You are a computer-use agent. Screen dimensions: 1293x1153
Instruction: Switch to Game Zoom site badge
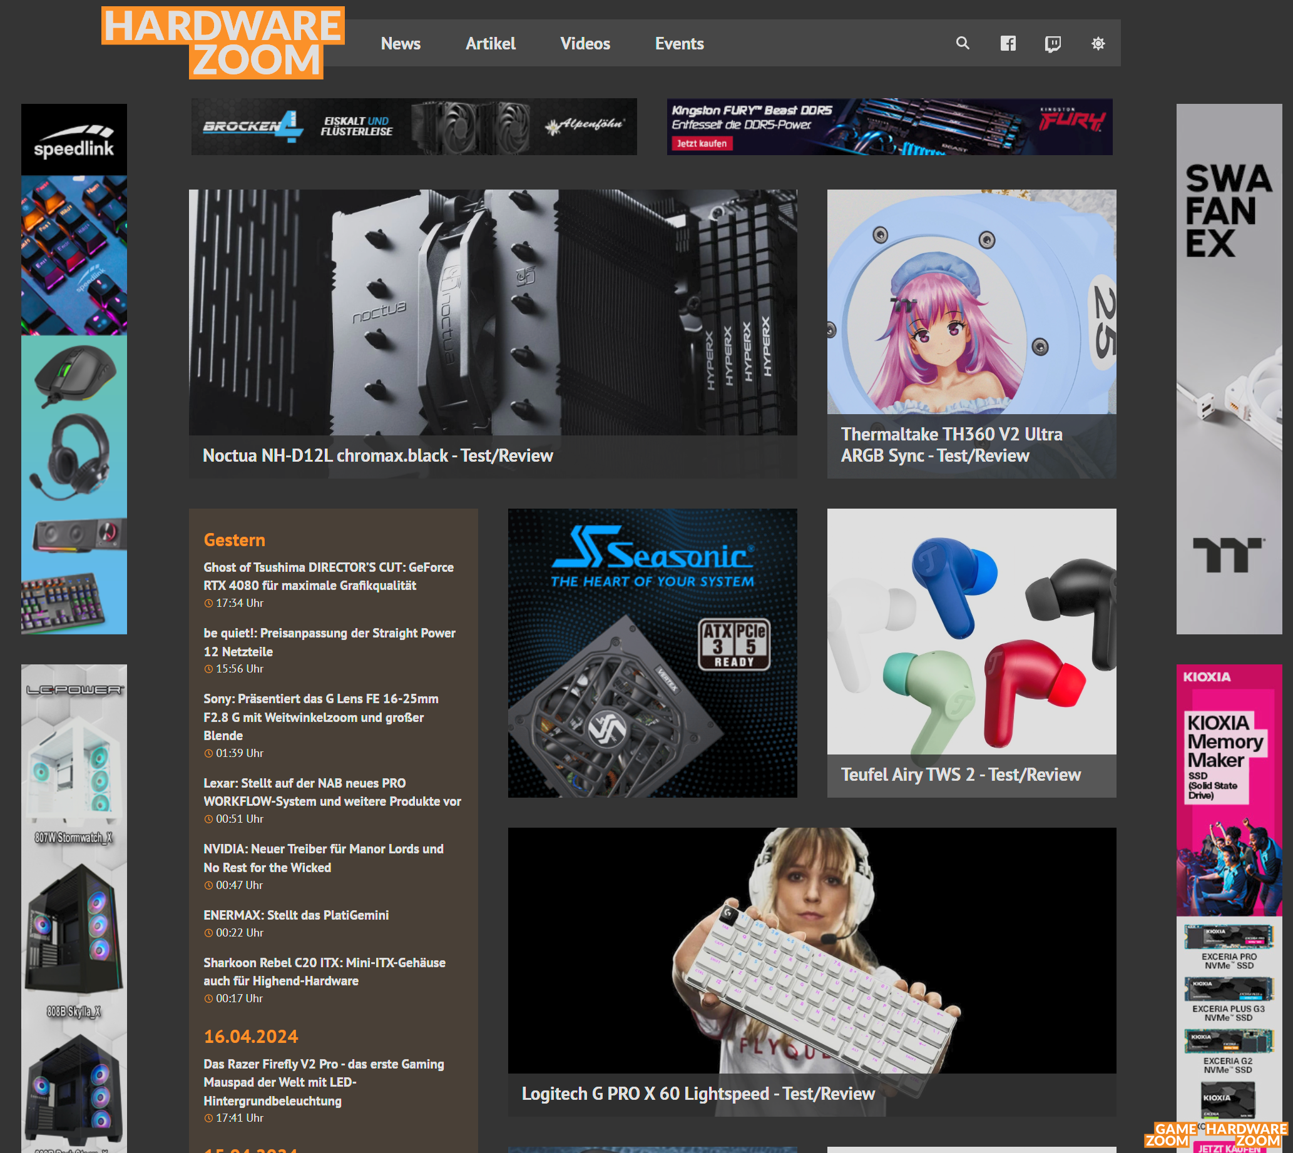(x=1172, y=1135)
